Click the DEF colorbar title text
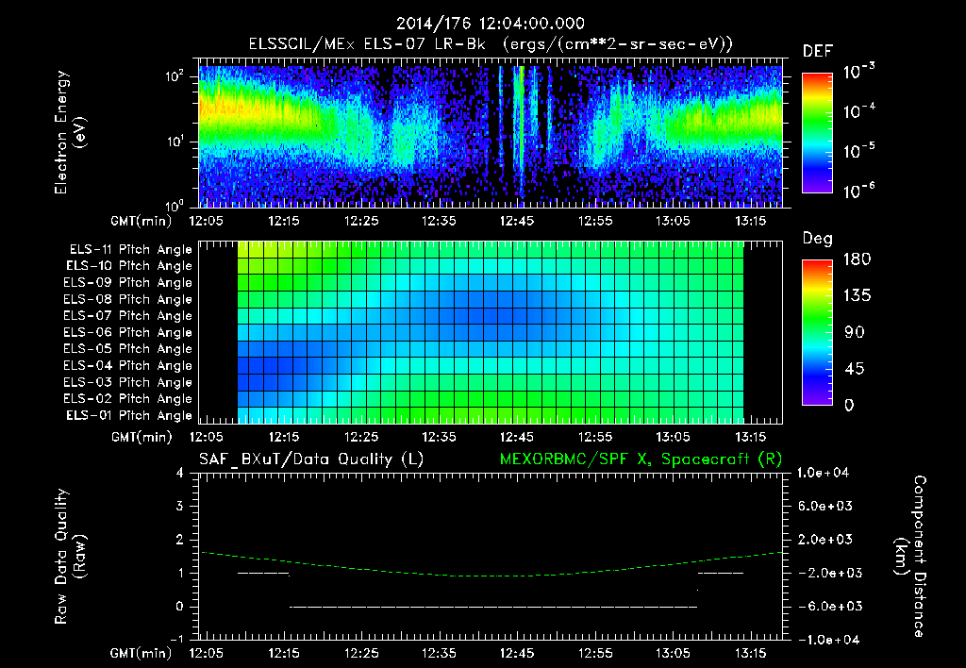 [x=818, y=52]
